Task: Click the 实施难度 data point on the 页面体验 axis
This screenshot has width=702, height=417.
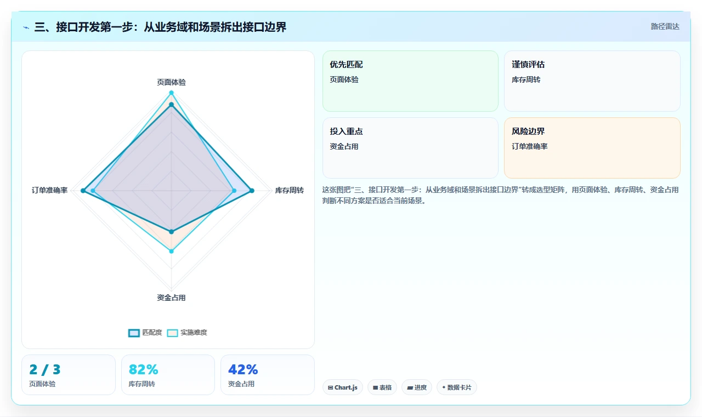Action: click(x=171, y=93)
